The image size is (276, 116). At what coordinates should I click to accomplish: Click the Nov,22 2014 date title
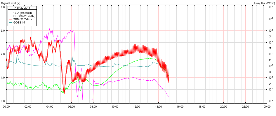point(22,8)
